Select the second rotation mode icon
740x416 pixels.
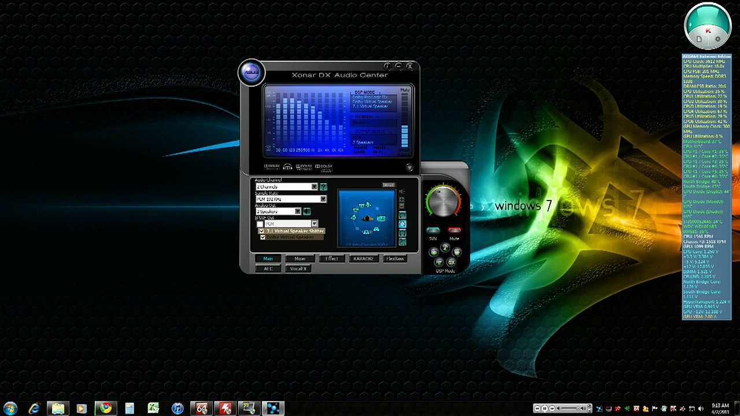pyautogui.click(x=402, y=224)
